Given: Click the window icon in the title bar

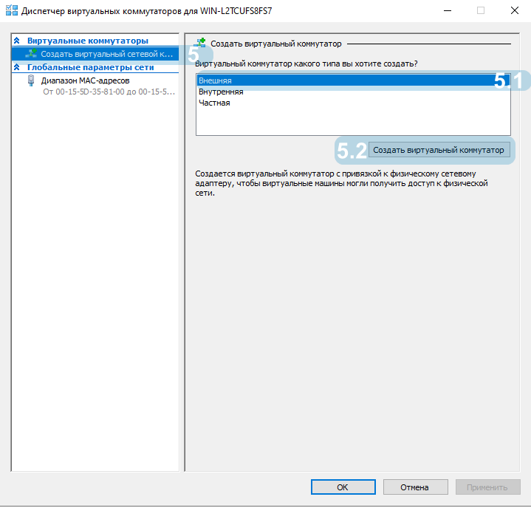Looking at the screenshot, I should click(x=12, y=10).
